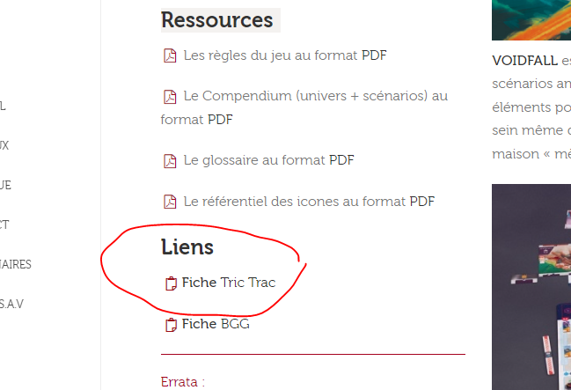The image size is (571, 390).
Task: Select the sidebar menu item ending in 'UX'
Action: point(4,145)
